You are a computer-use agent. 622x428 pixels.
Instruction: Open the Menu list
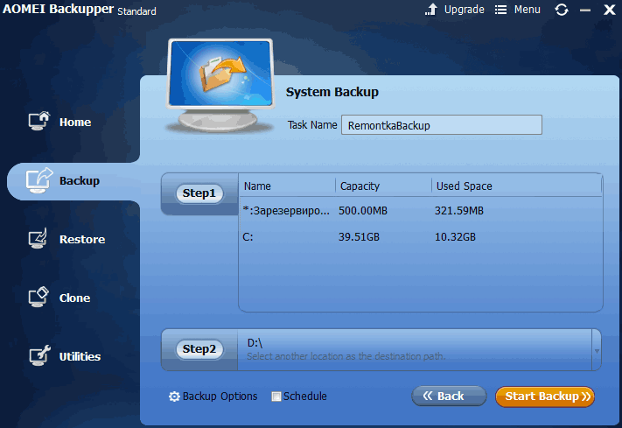click(518, 9)
